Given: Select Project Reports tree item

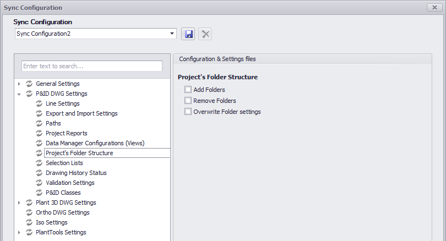Looking at the screenshot, I should [67, 133].
